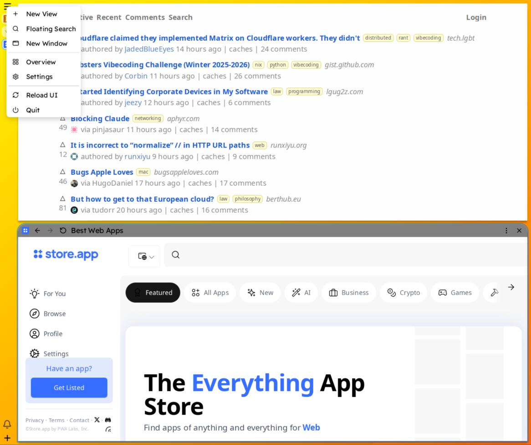531x445 pixels.
Task: Click the magnifier icon in the search bar
Action: pyautogui.click(x=176, y=255)
